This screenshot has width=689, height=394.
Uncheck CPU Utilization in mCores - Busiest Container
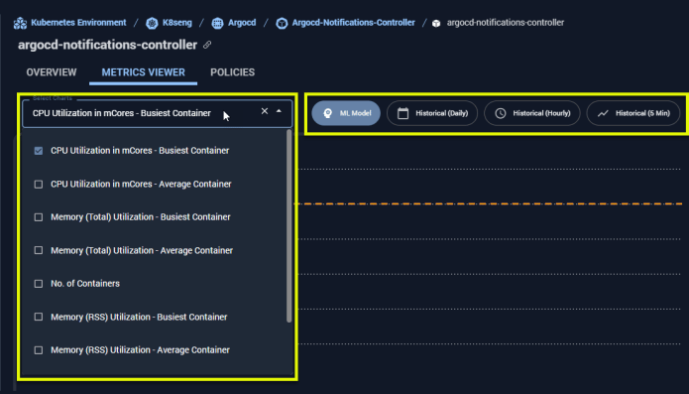tap(39, 151)
